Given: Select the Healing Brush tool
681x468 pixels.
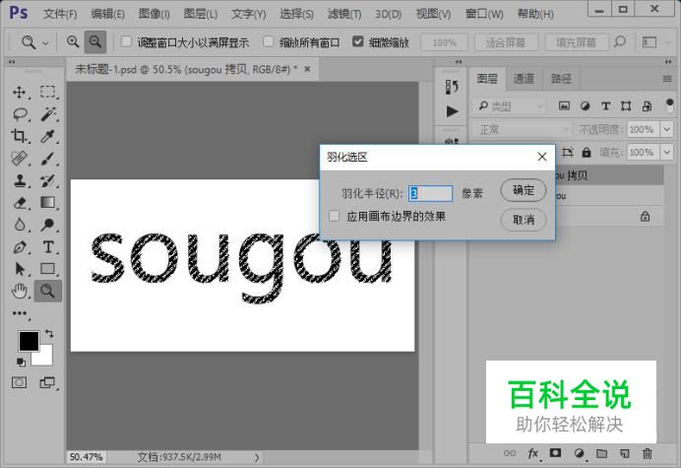Looking at the screenshot, I should point(19,159).
